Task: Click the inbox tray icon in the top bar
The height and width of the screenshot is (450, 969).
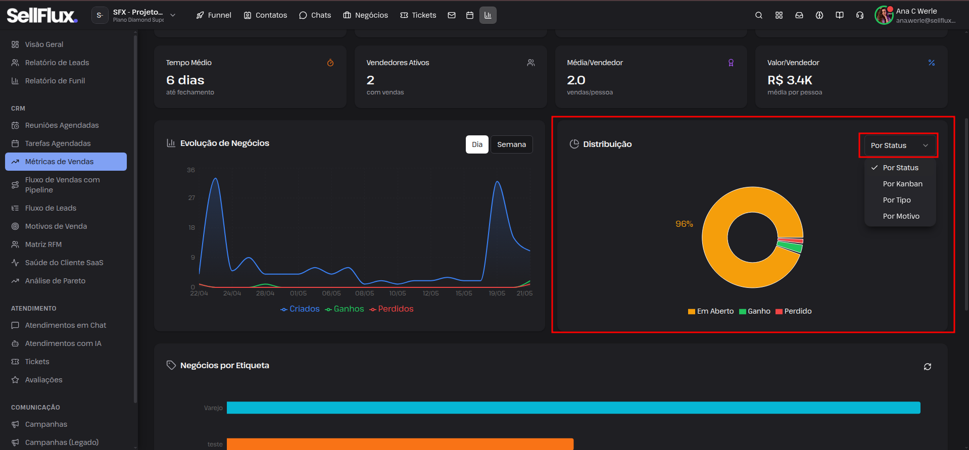Action: [799, 15]
